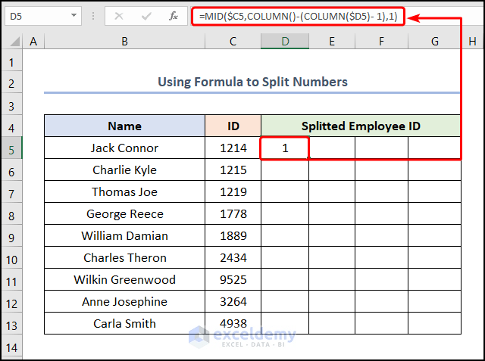
Task: Select the 'Charlie Kyle' cell
Action: pyautogui.click(x=124, y=170)
